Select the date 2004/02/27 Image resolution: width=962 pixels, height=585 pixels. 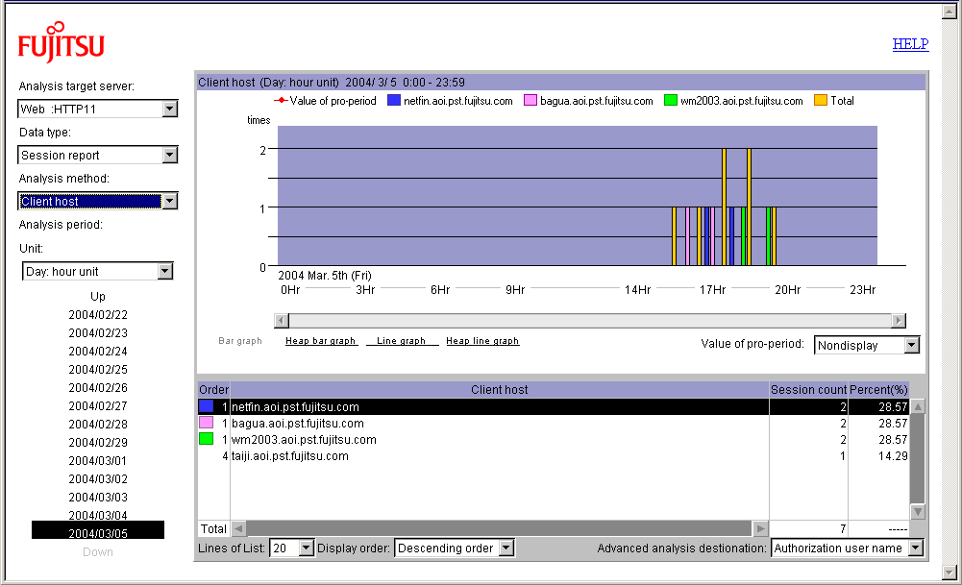[x=98, y=406]
